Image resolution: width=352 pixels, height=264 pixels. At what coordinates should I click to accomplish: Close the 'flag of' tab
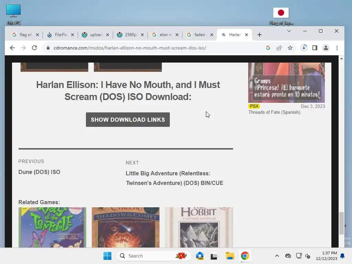pyautogui.click(x=37, y=35)
